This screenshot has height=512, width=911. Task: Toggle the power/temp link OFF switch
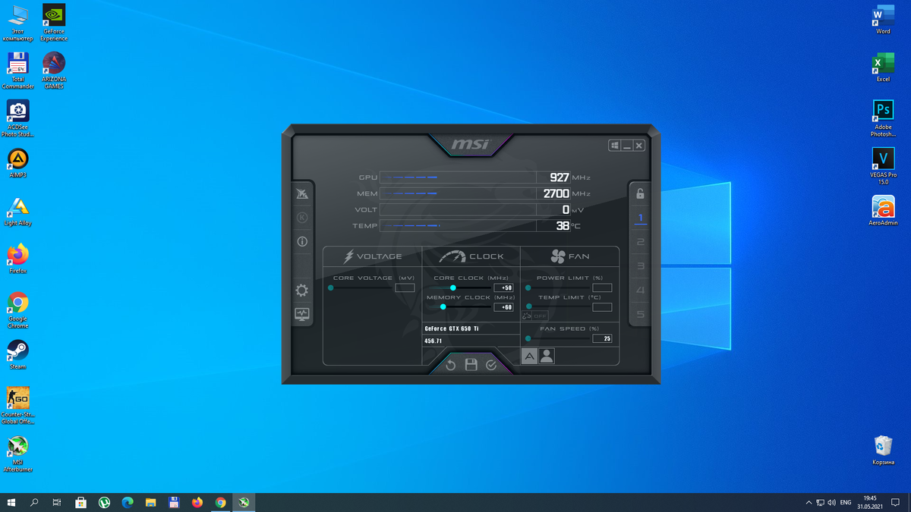coord(535,316)
